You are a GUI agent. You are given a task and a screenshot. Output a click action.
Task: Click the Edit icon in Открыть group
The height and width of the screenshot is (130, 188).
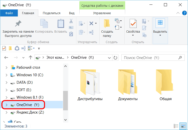pyautogui.click(x=144, y=28)
